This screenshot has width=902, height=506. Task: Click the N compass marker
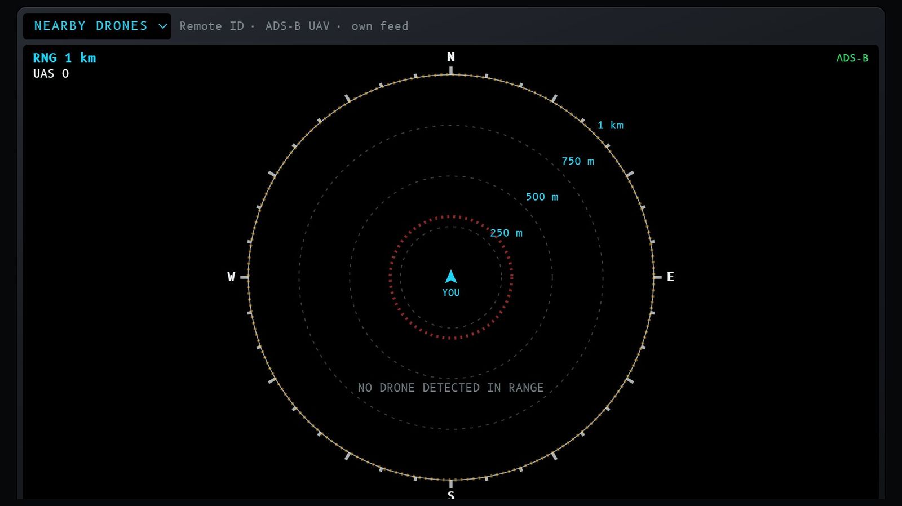click(x=451, y=57)
